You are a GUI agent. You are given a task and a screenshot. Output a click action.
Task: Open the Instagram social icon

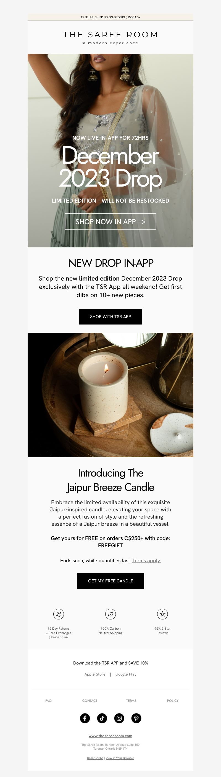coord(119,718)
